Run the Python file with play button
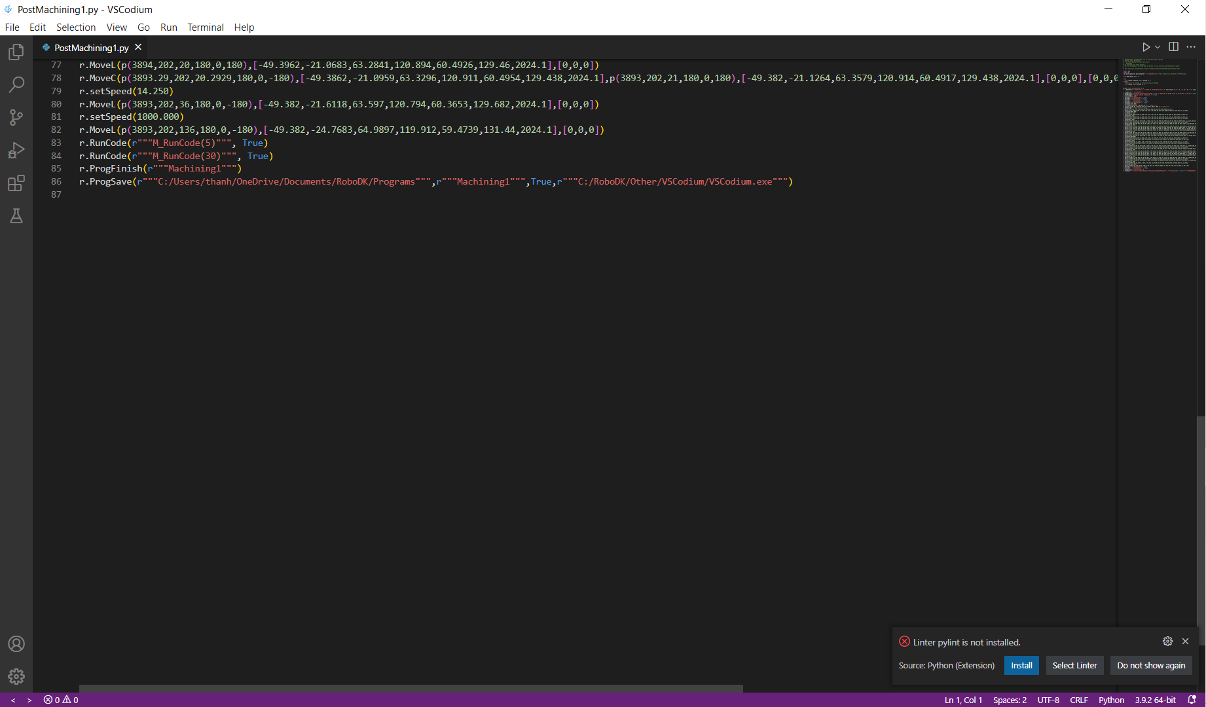Viewport: 1206px width, 707px height. [x=1146, y=47]
